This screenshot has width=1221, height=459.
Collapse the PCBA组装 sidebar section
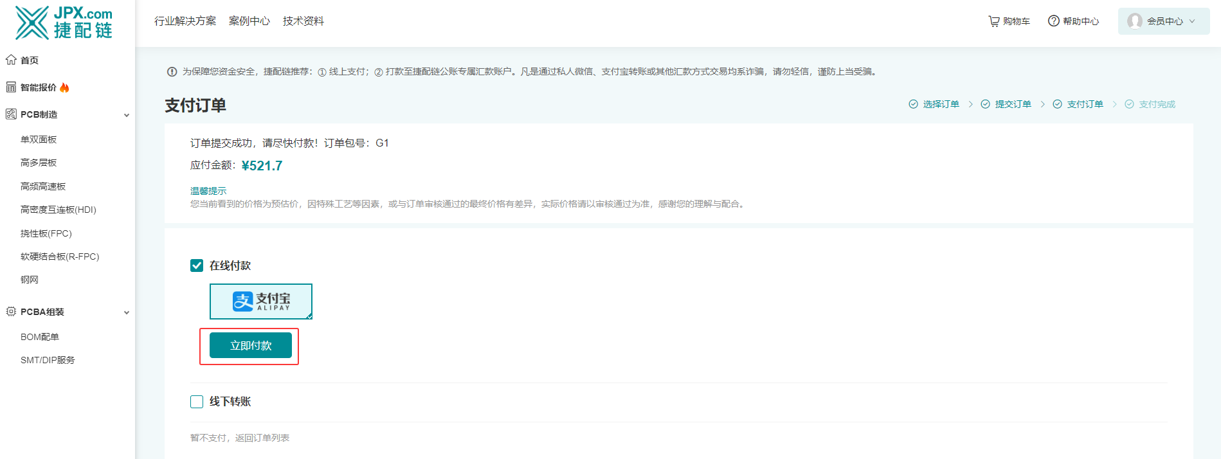tap(127, 312)
